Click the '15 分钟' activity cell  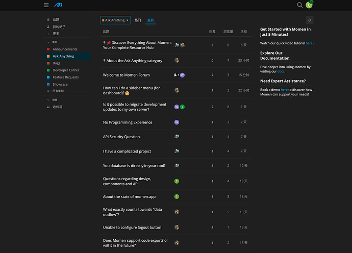coord(243,75)
